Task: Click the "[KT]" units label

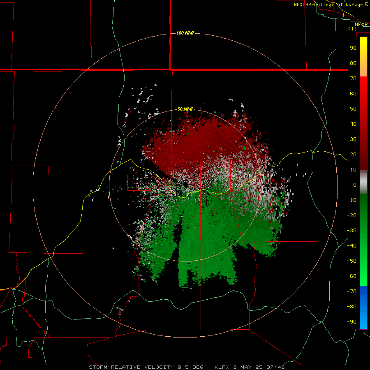Action: 351,28
